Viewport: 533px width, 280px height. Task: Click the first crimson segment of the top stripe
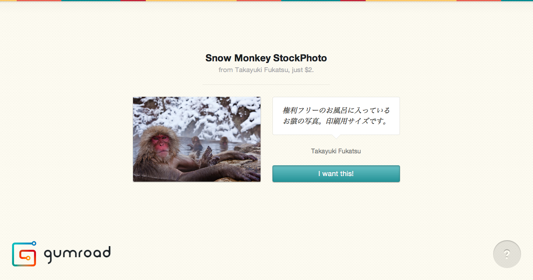coord(133,1)
